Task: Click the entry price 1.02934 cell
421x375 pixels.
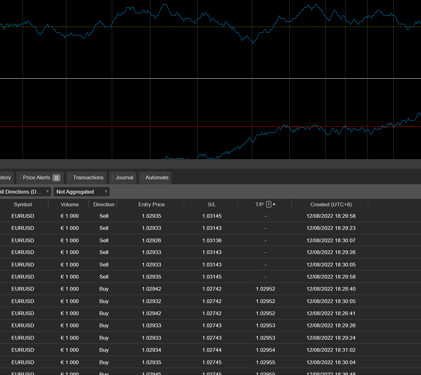Action: [151, 350]
